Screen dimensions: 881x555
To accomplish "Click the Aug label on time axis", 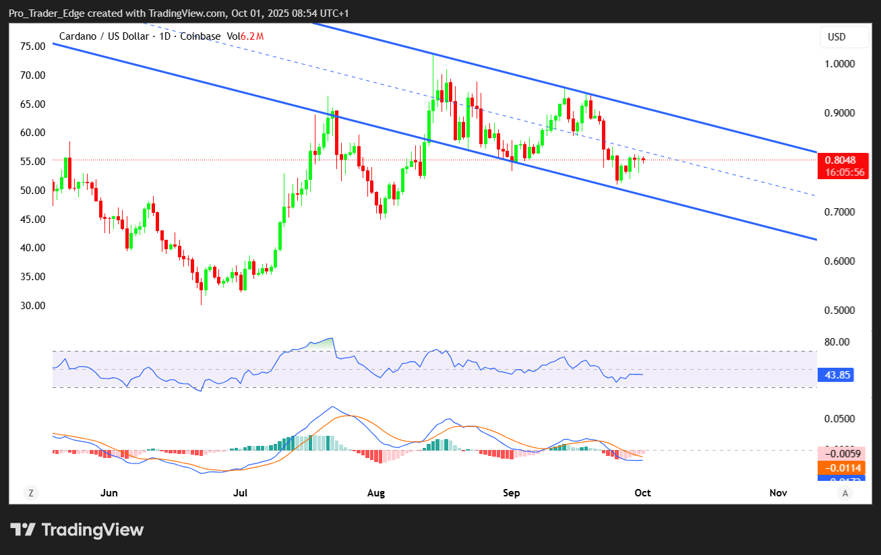I will pyautogui.click(x=376, y=493).
